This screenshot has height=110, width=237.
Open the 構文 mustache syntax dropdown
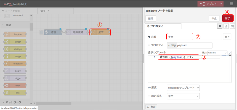click(x=217, y=53)
